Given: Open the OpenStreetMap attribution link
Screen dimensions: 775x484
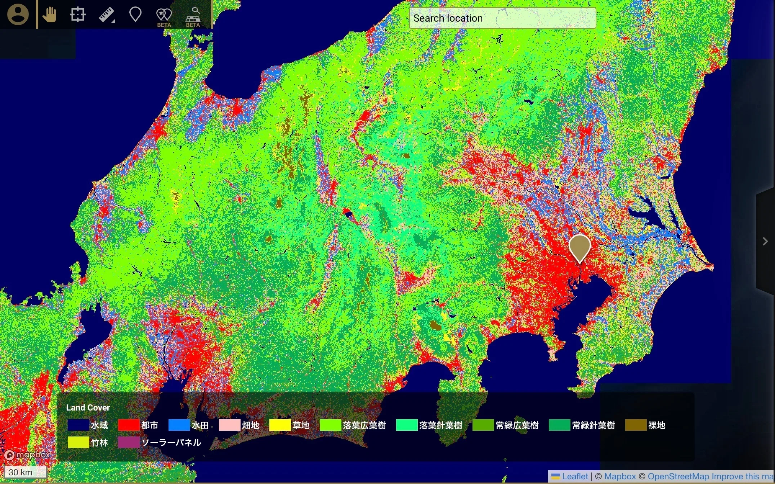Looking at the screenshot, I should point(678,476).
